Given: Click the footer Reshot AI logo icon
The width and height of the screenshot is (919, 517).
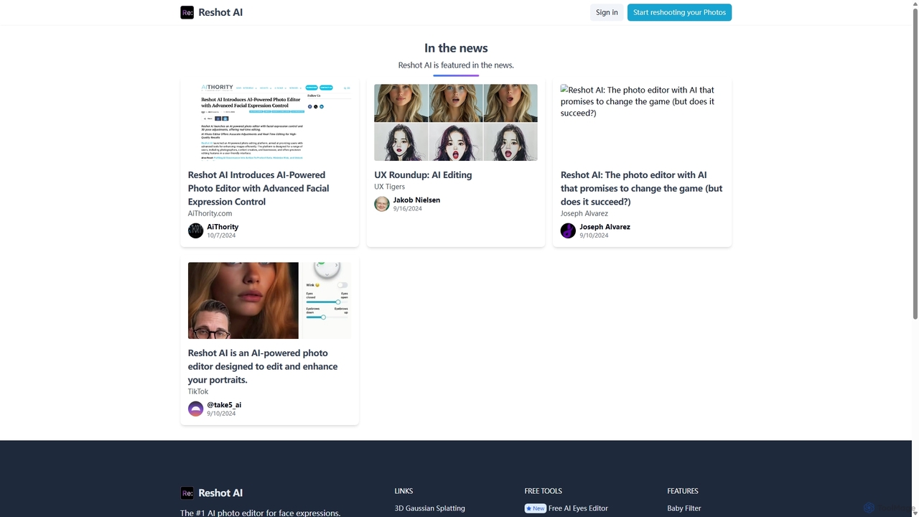Looking at the screenshot, I should [187, 493].
